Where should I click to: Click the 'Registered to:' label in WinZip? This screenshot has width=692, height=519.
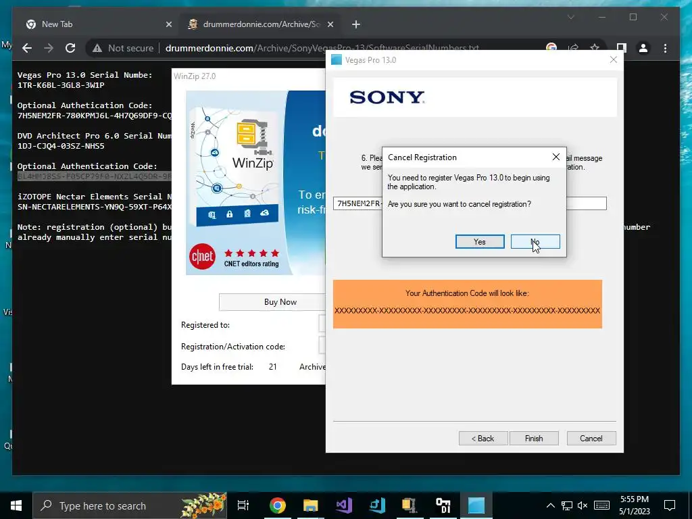pos(205,325)
